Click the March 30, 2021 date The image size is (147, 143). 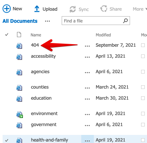tap(112, 98)
